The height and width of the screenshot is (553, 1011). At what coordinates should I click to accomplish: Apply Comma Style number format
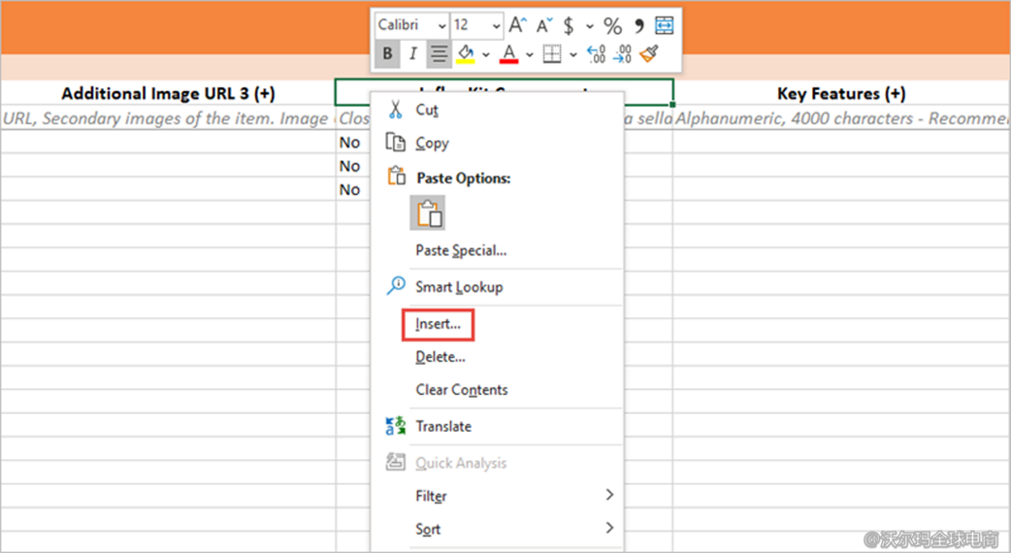[x=638, y=25]
